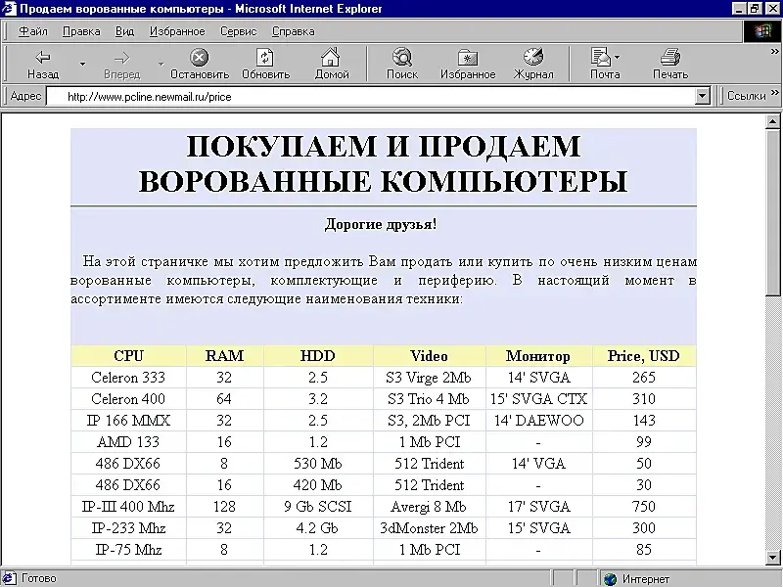Click the vertical scrollbar thumb
The height and width of the screenshot is (587, 783).
[x=773, y=212]
